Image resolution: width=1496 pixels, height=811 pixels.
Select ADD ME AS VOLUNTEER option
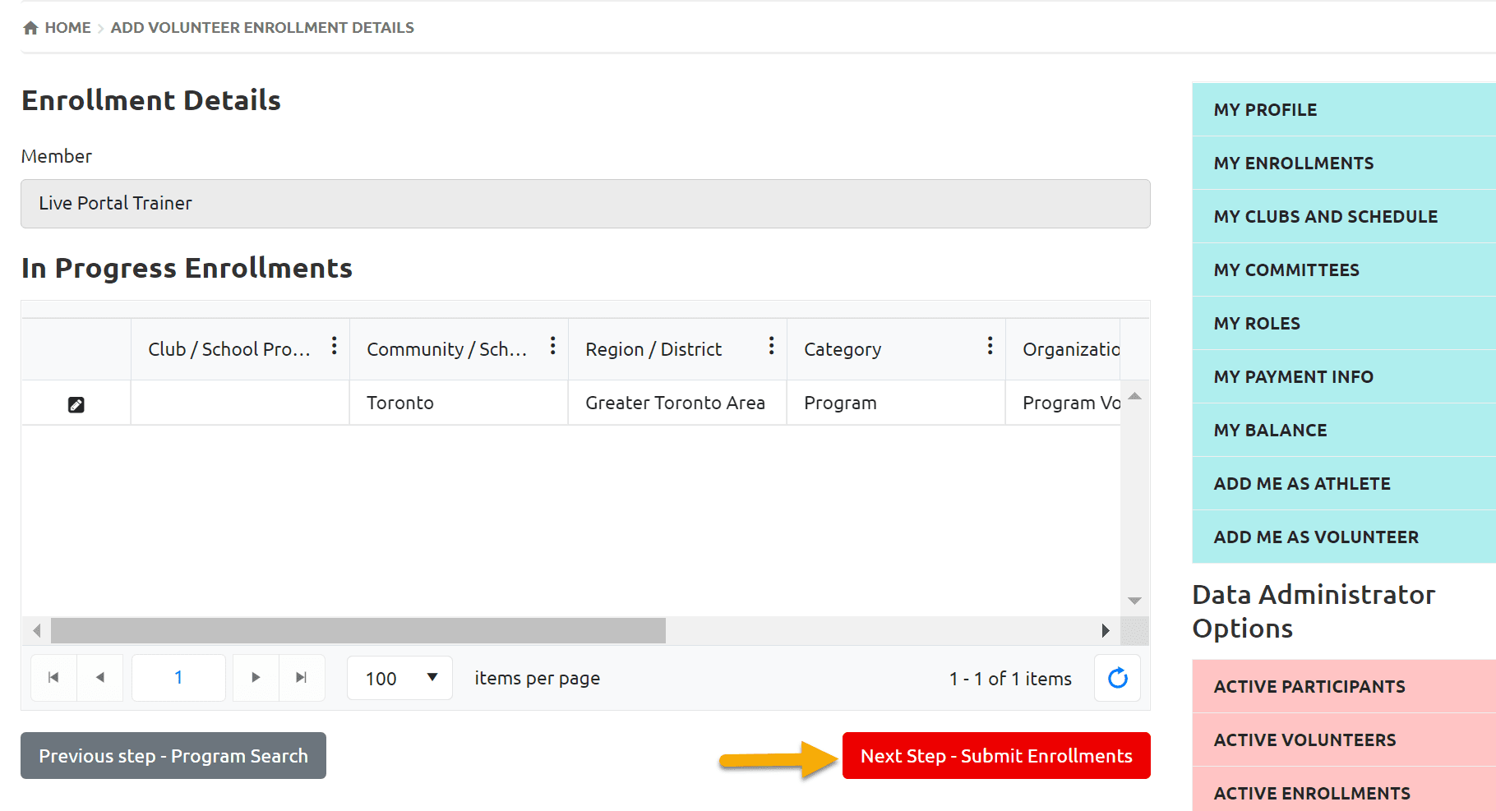coord(1344,537)
